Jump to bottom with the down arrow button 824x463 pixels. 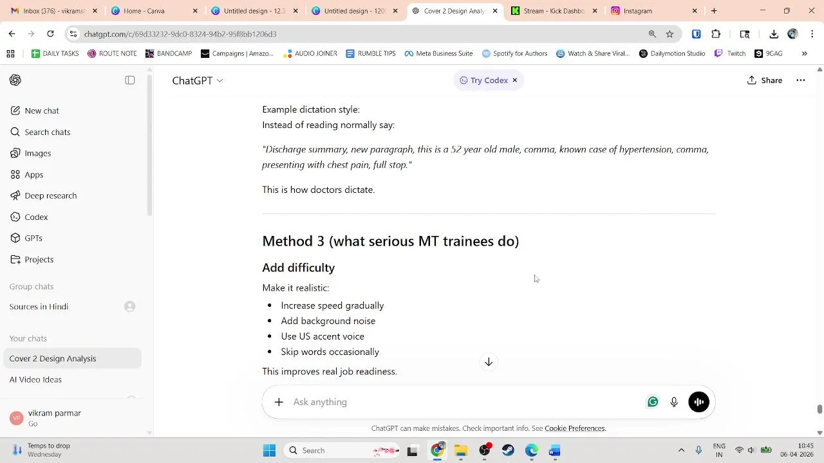click(x=489, y=362)
